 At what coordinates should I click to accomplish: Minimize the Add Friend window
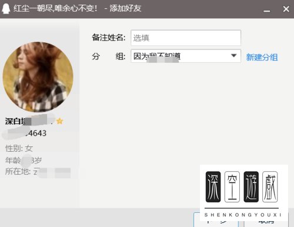click(x=266, y=11)
